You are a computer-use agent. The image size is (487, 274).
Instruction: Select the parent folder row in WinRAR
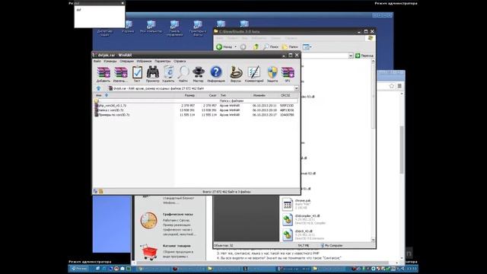coord(196,101)
